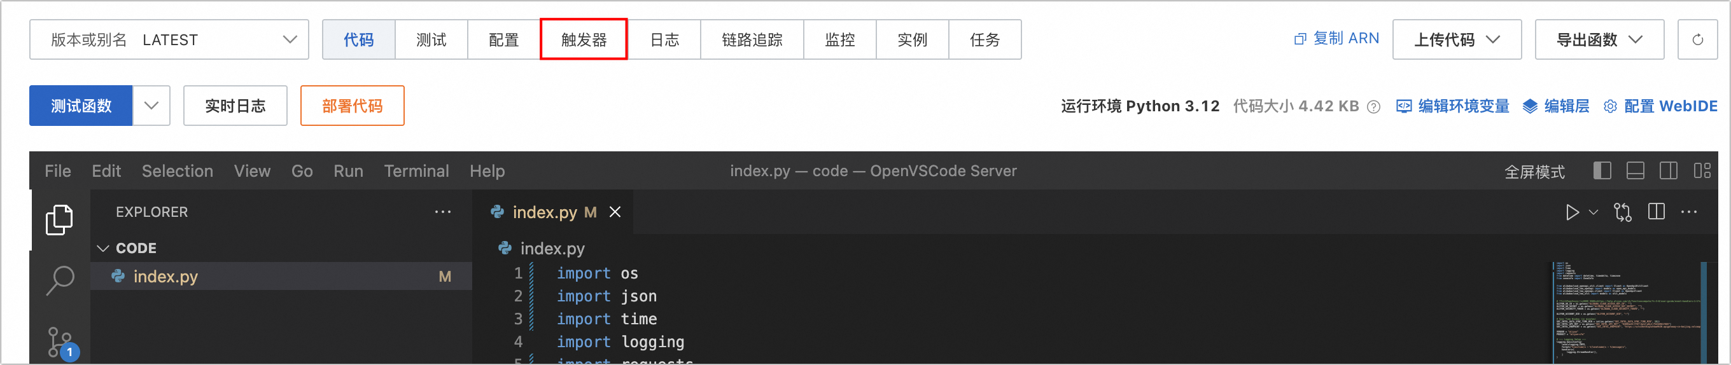The width and height of the screenshot is (1731, 365).
Task: Switch to 链路追踪 tab
Action: (752, 39)
